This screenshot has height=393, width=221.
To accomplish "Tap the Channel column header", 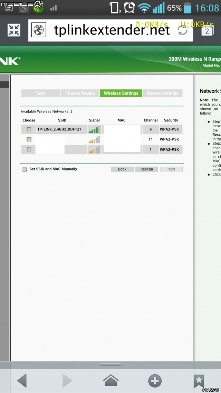I will tap(151, 120).
